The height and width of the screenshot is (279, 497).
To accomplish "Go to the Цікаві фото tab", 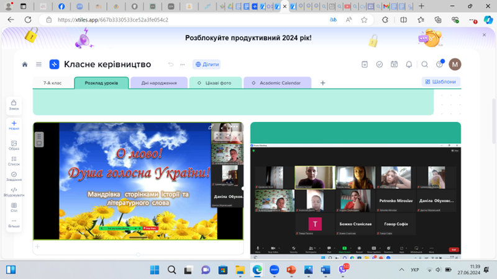I will tap(216, 83).
